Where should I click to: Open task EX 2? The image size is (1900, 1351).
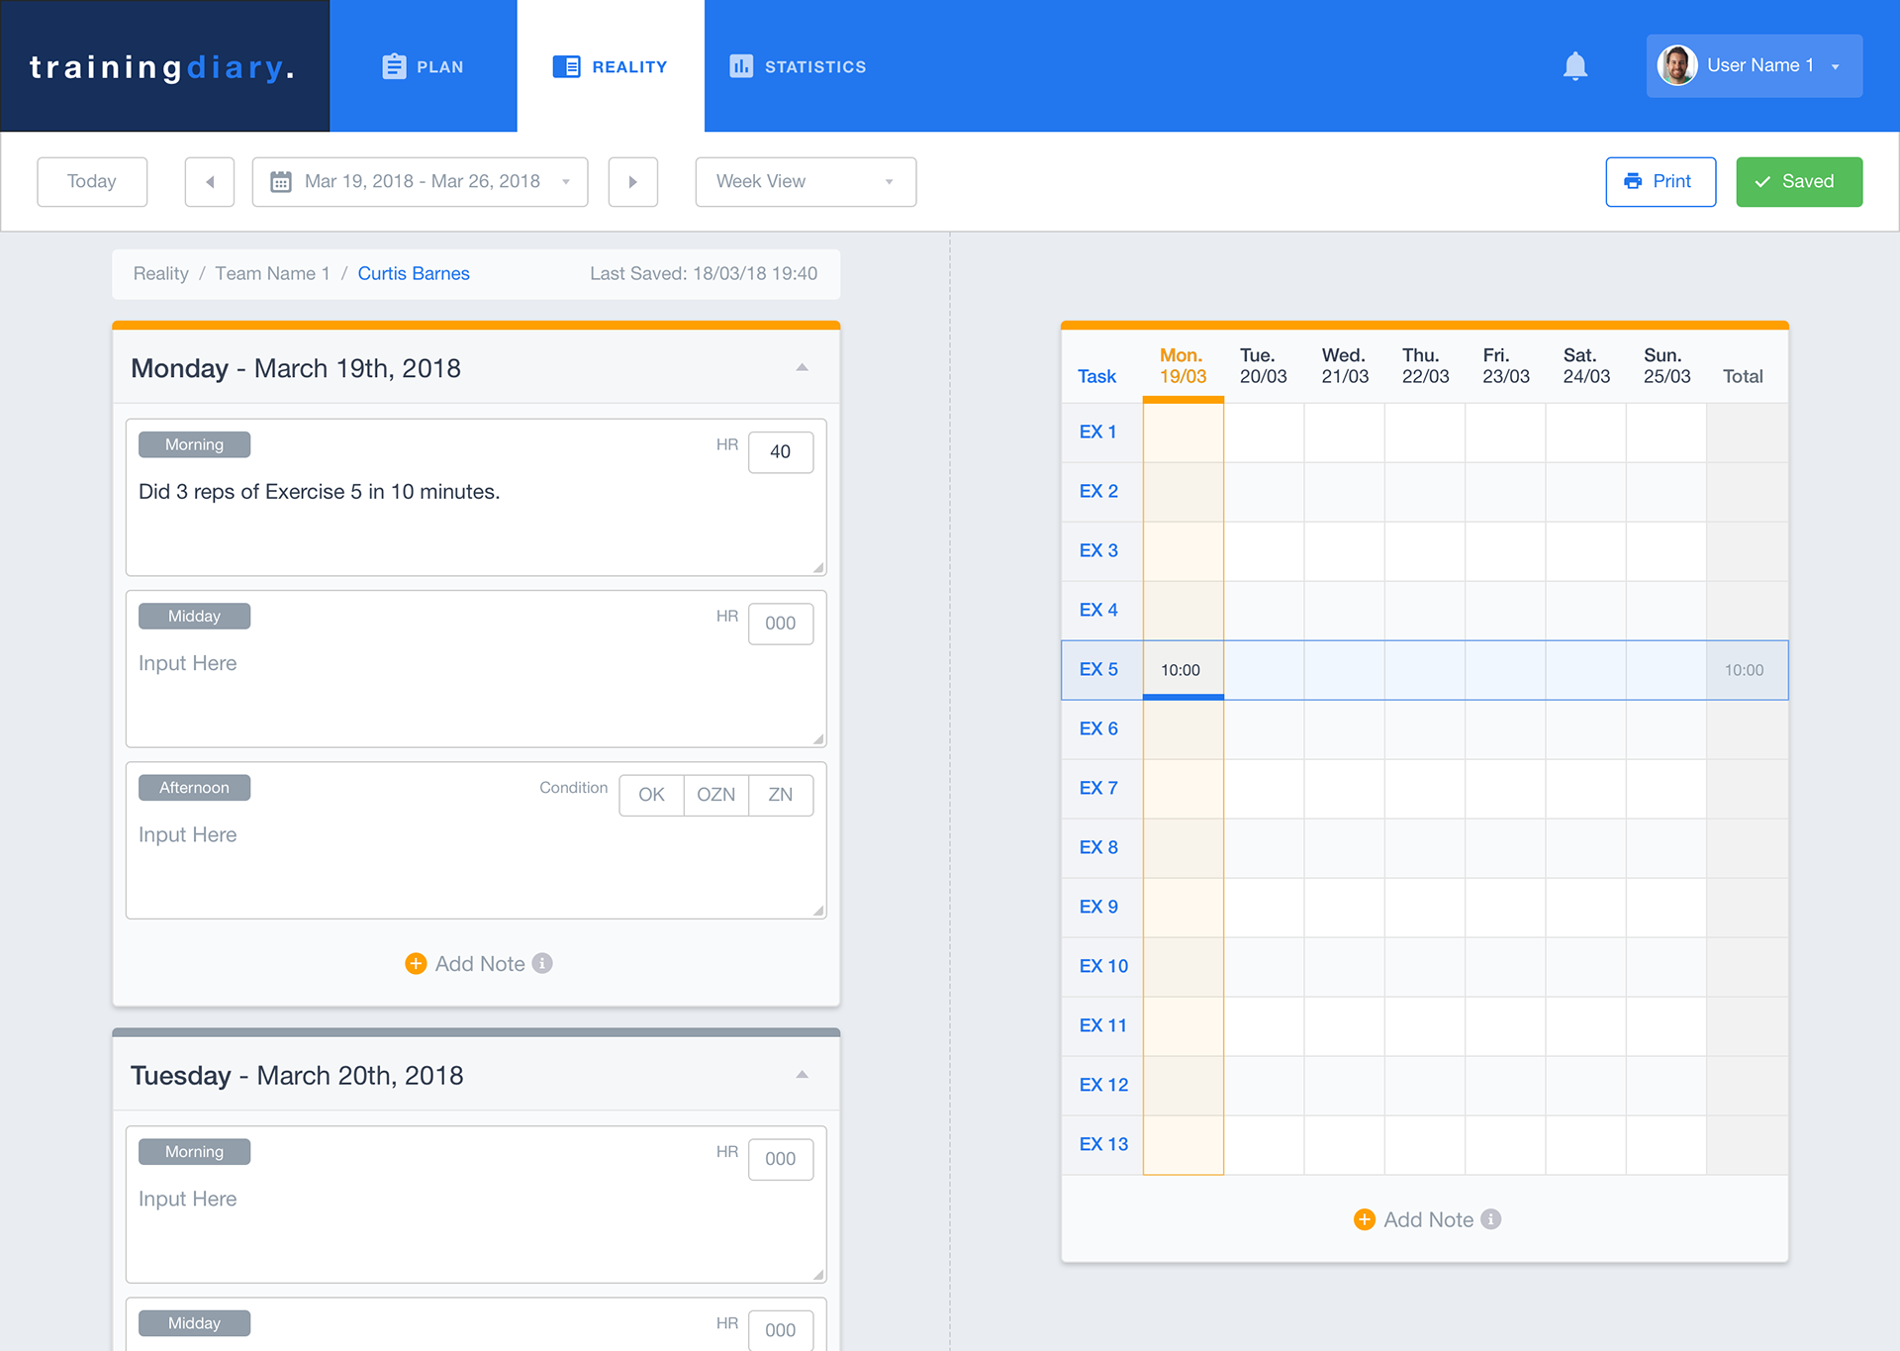pos(1098,491)
